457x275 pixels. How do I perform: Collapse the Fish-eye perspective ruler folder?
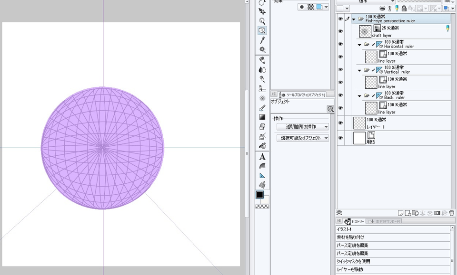click(354, 19)
